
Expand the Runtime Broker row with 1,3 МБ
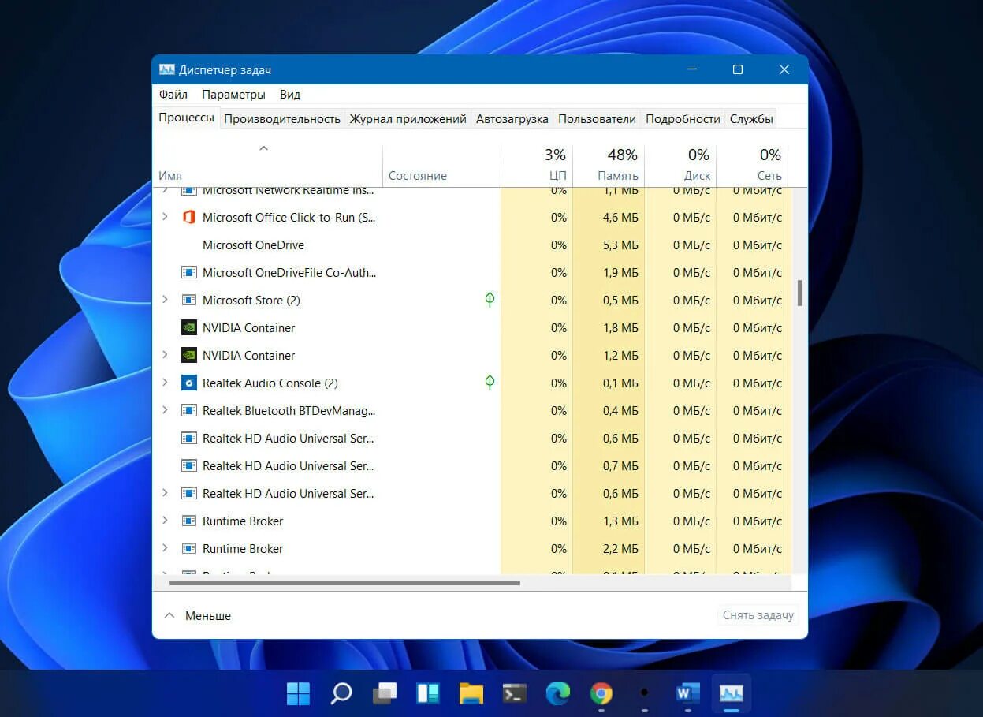165,520
